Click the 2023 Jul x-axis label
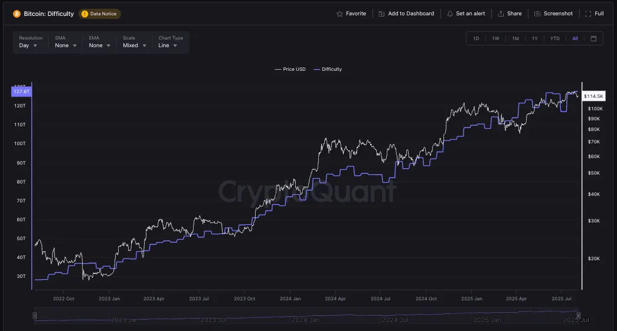617x331 pixels. 199,299
